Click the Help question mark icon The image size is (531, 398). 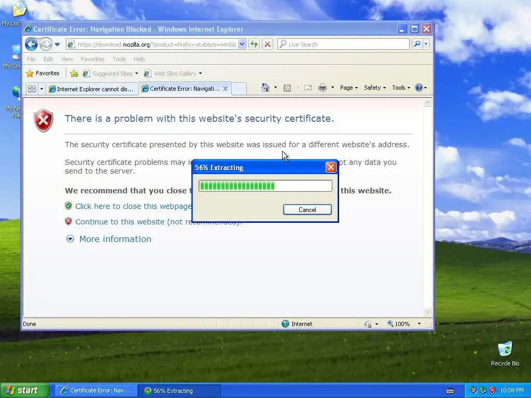tap(419, 88)
